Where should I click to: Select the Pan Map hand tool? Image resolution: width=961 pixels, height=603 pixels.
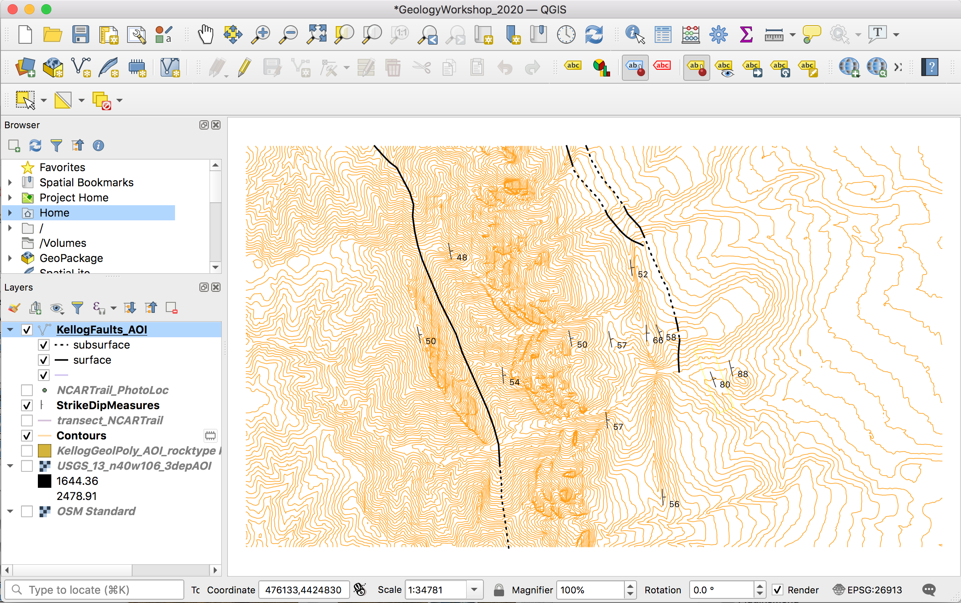[x=206, y=34]
